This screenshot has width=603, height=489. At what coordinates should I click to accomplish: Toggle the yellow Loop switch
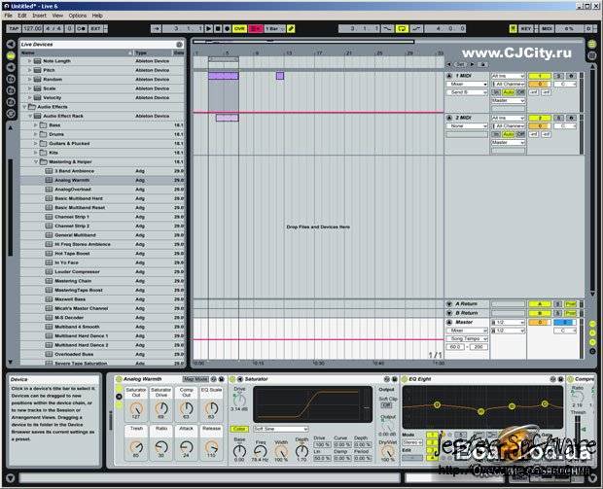coord(402,28)
